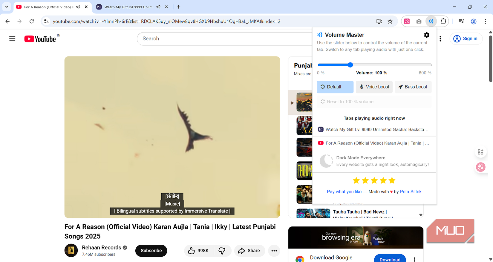Click the five-star rating row

coord(374,180)
